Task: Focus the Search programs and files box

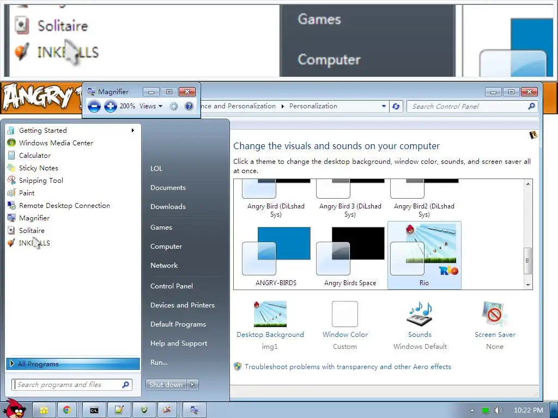Action: [x=72, y=385]
